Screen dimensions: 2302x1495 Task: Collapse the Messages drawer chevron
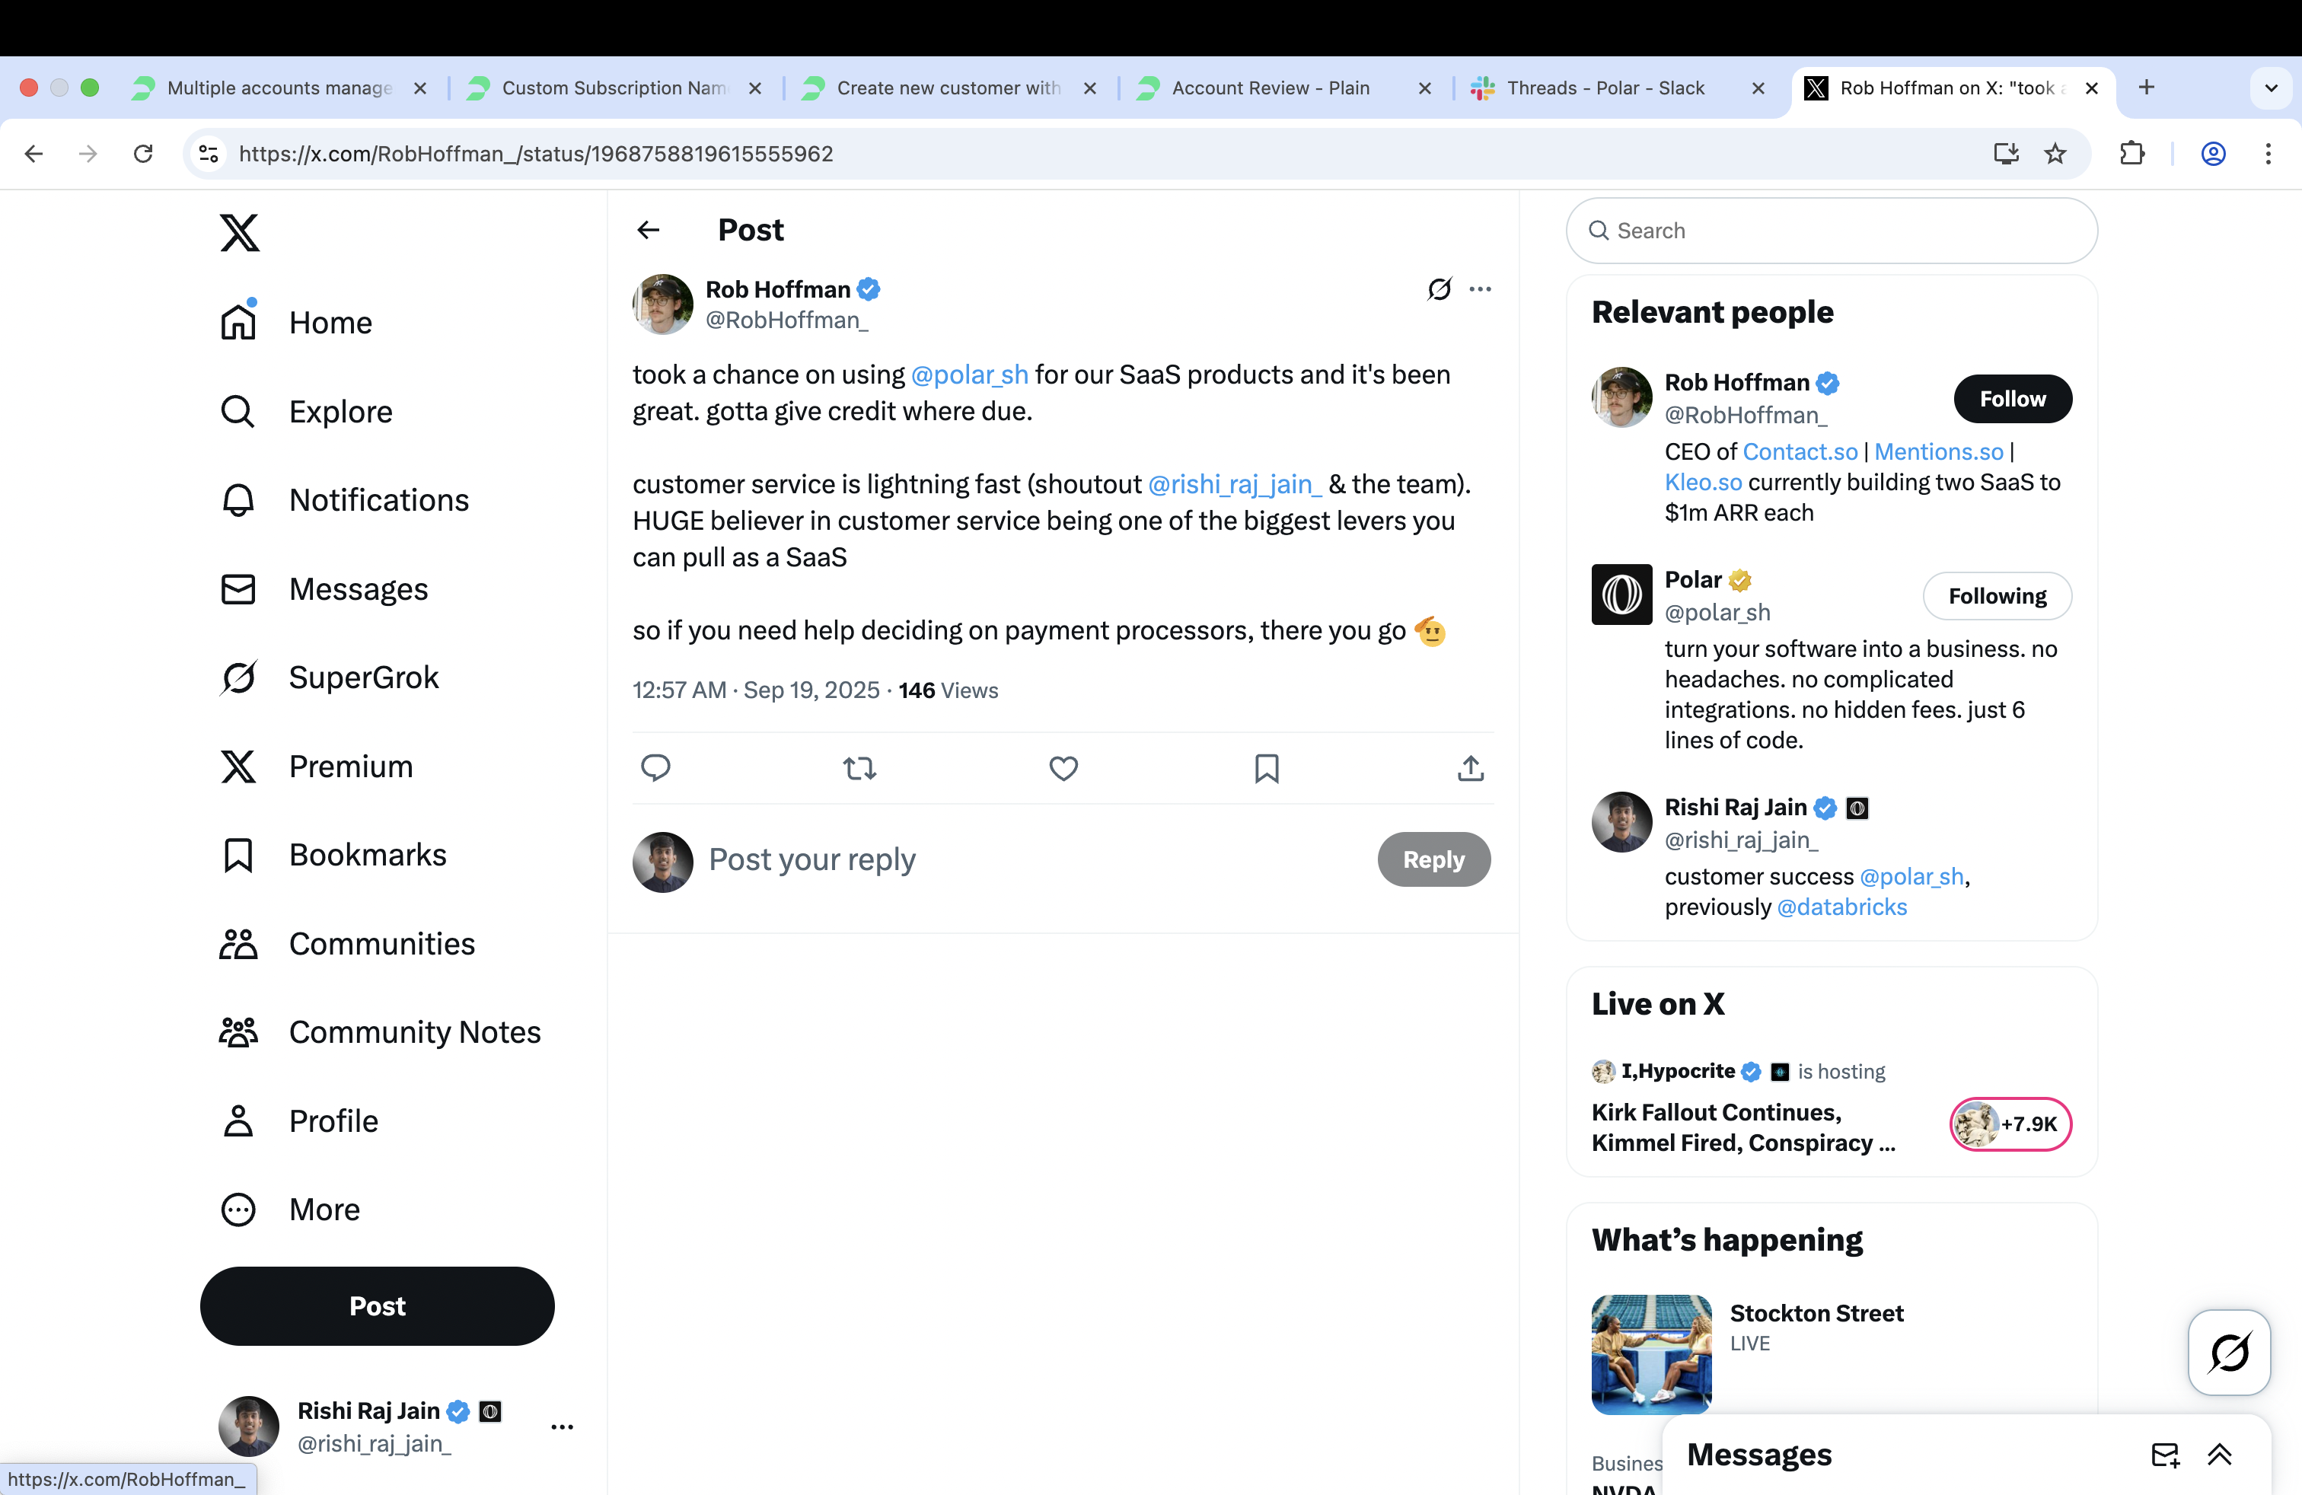[x=2219, y=1455]
